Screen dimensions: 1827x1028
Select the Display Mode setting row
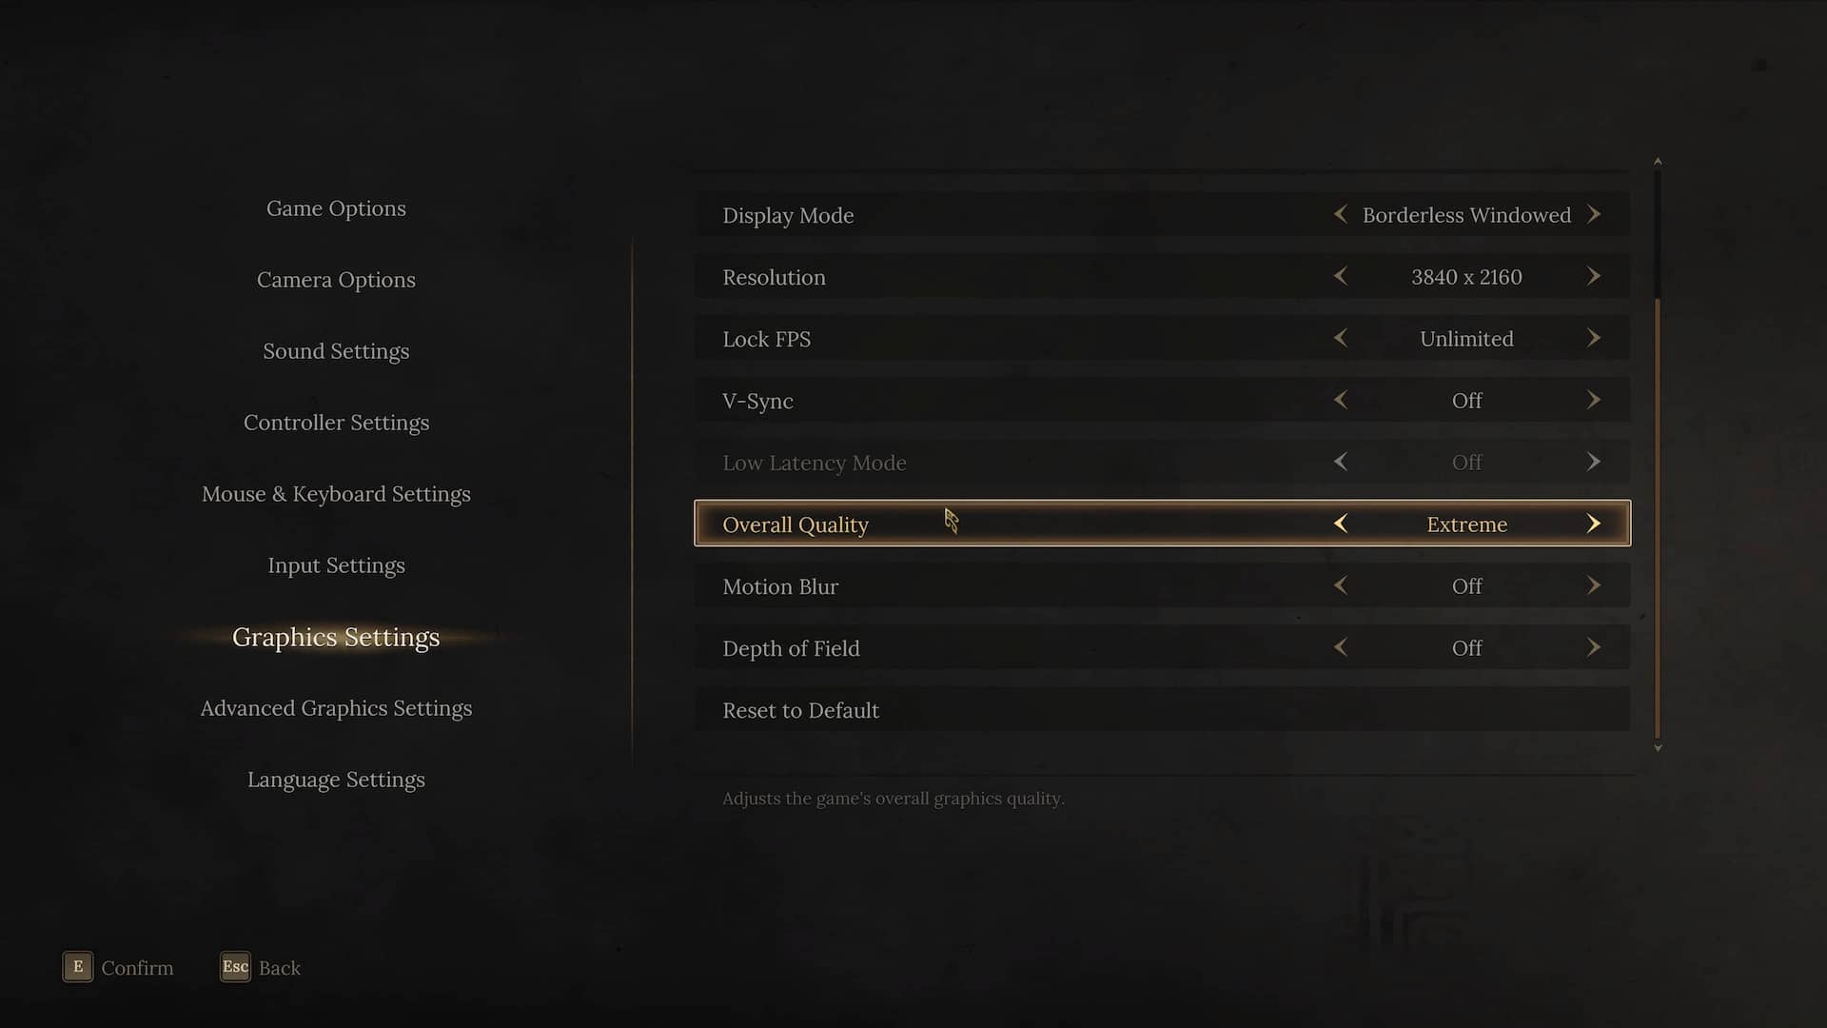tap(1162, 214)
